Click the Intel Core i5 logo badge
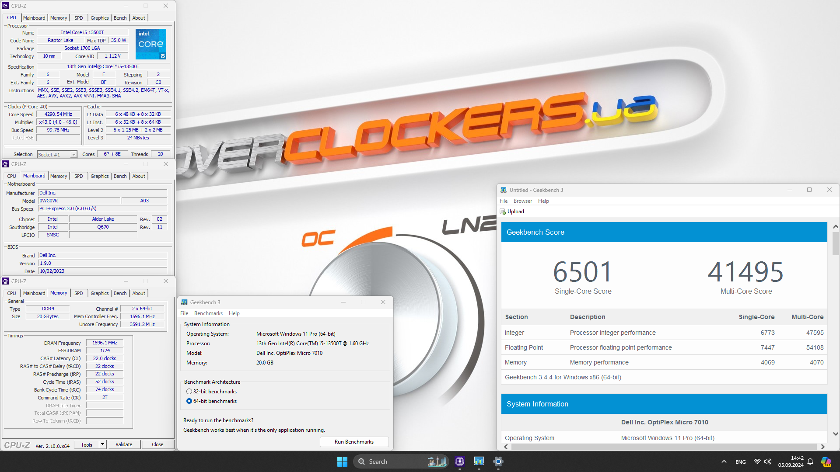840x472 pixels. tap(151, 44)
